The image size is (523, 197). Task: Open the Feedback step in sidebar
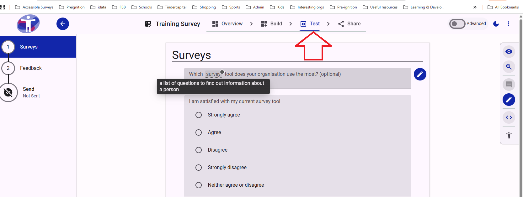(x=31, y=68)
